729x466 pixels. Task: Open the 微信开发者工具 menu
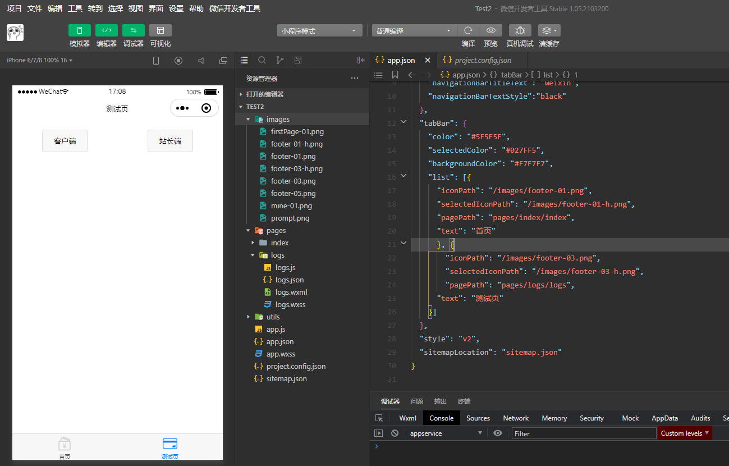[235, 8]
